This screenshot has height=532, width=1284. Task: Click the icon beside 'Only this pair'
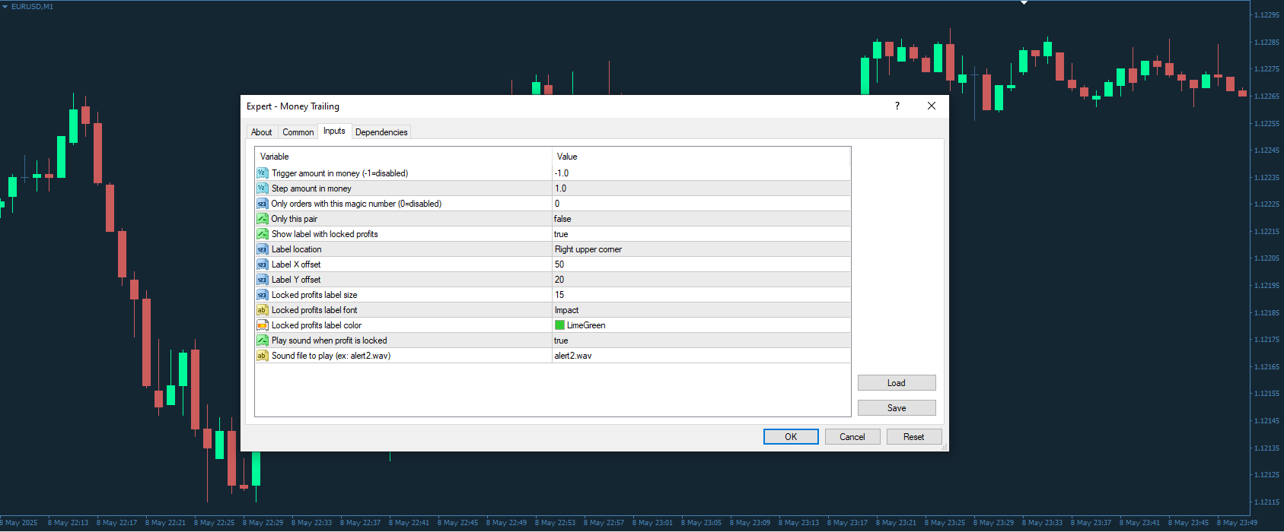(x=263, y=219)
